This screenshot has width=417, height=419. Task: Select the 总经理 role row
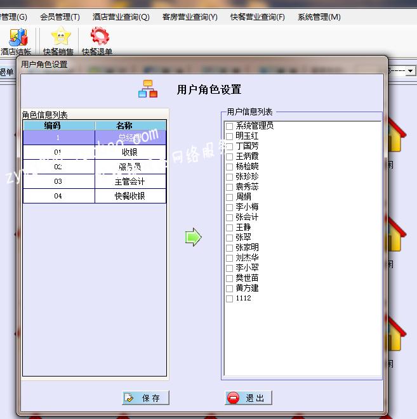pyautogui.click(x=95, y=138)
